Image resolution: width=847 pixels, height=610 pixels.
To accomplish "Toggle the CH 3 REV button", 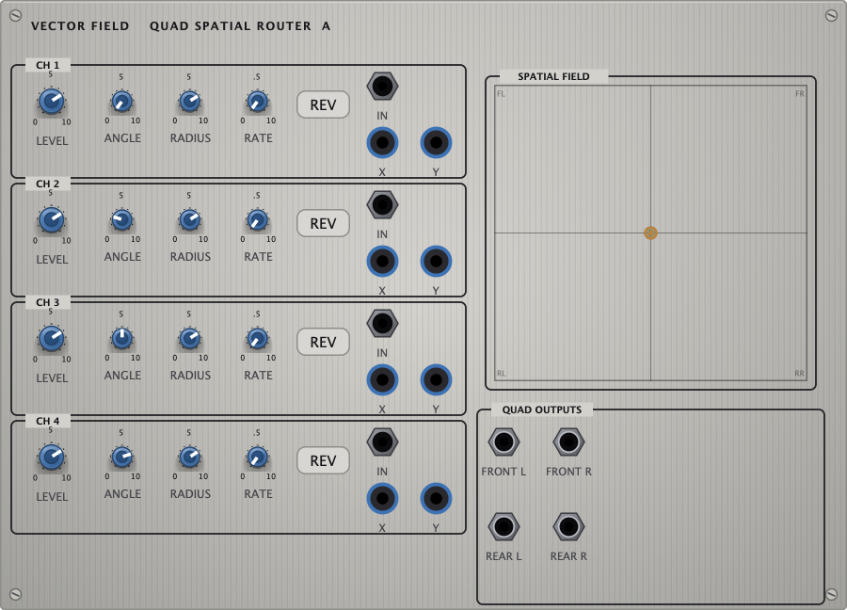I will click(323, 342).
